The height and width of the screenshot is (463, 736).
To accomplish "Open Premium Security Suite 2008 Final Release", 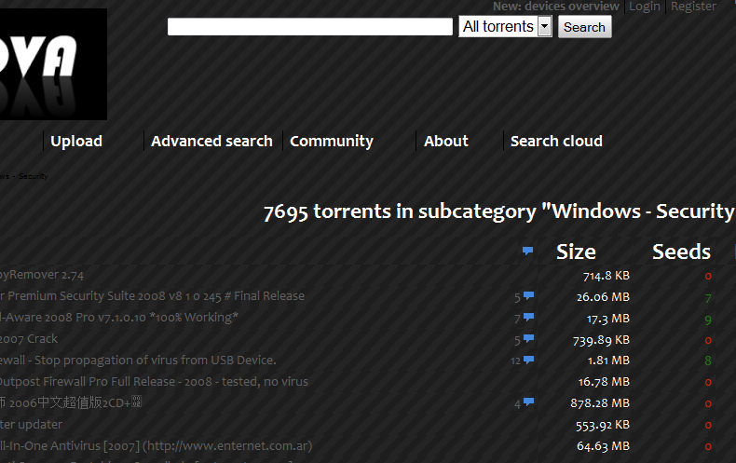I will tap(152, 296).
